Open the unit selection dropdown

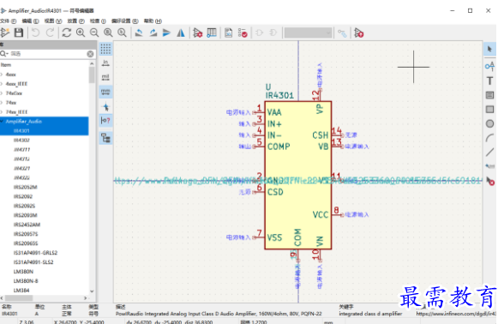pyautogui.click(x=308, y=33)
